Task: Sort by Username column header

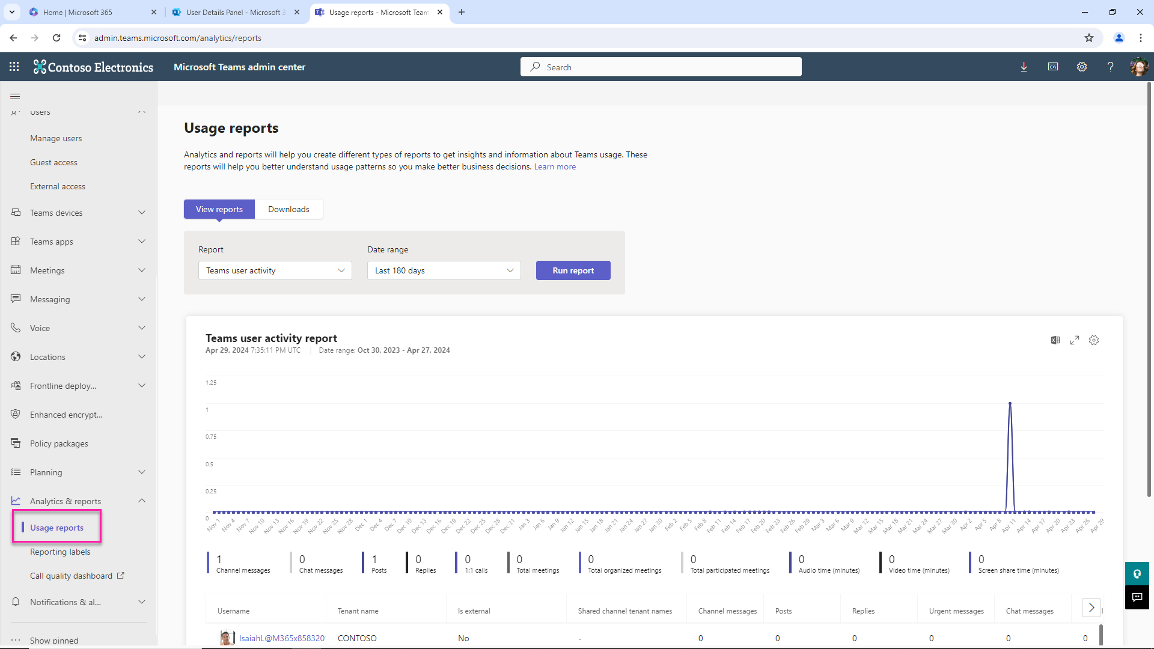Action: tap(233, 611)
